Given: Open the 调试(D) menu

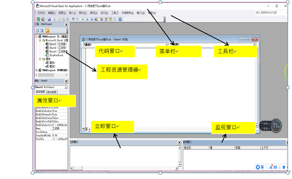Looking at the screenshot, I should pos(93,13).
